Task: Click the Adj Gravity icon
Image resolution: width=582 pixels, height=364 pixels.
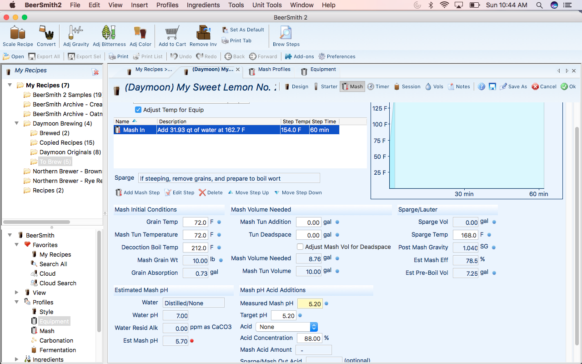Action: (x=76, y=36)
